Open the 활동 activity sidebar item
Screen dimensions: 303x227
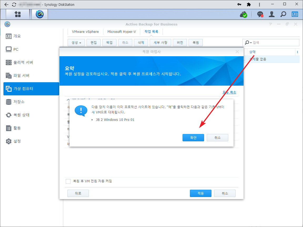click(x=31, y=128)
